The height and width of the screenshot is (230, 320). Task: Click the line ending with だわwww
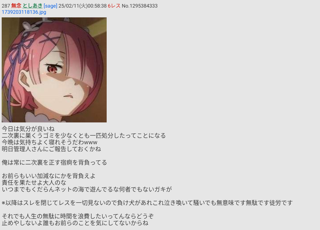click(x=50, y=142)
